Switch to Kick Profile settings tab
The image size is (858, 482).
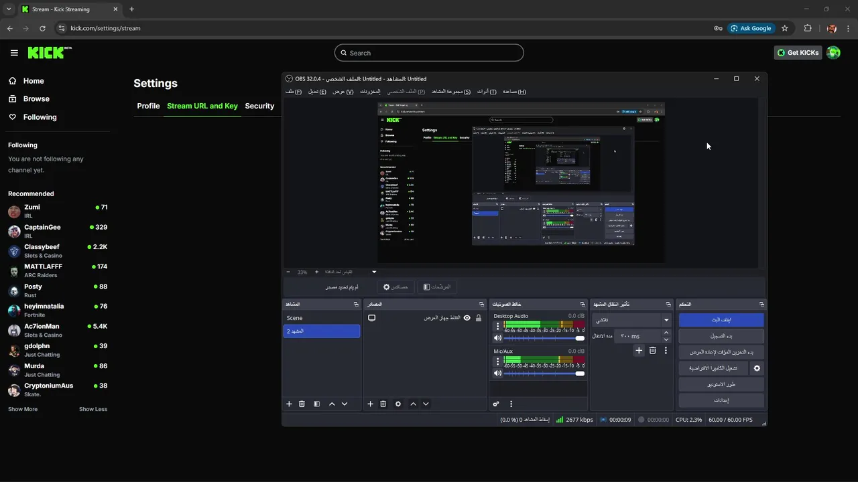coord(148,106)
